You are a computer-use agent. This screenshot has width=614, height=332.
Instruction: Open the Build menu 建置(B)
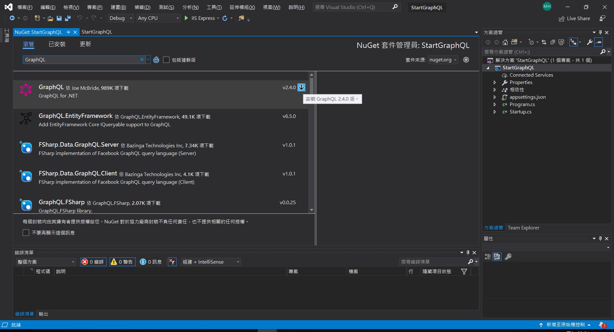tap(118, 7)
